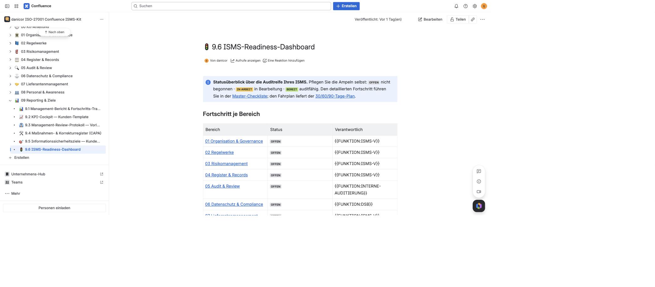This screenshot has width=655, height=287.
Task: Click Aufrufe anzeigen to view analytics
Action: click(246, 61)
